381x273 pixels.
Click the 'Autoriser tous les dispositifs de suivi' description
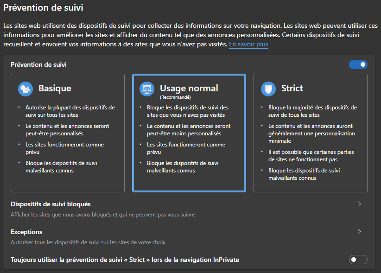click(88, 242)
